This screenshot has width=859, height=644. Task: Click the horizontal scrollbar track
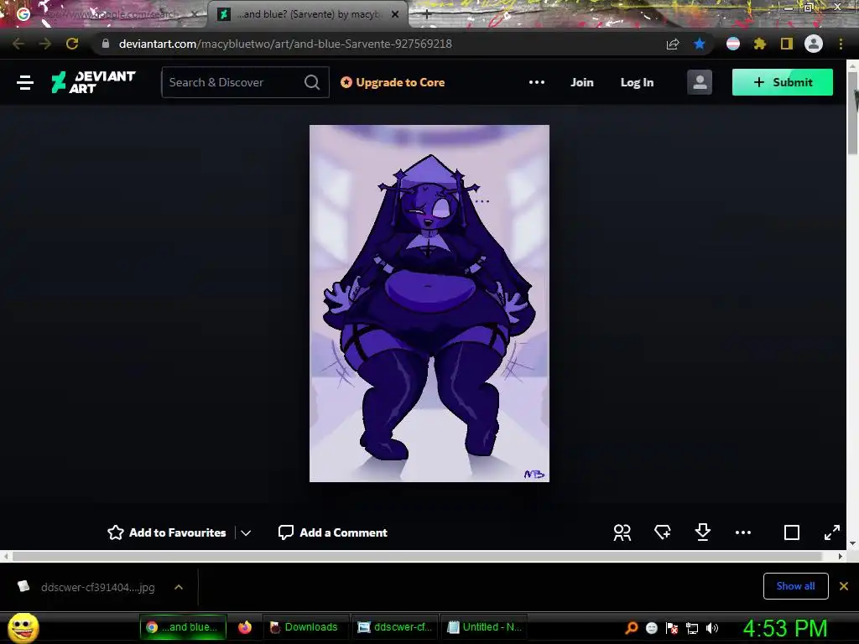coord(416,556)
